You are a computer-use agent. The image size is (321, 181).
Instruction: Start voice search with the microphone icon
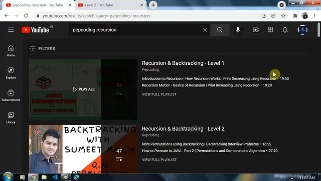tap(238, 30)
